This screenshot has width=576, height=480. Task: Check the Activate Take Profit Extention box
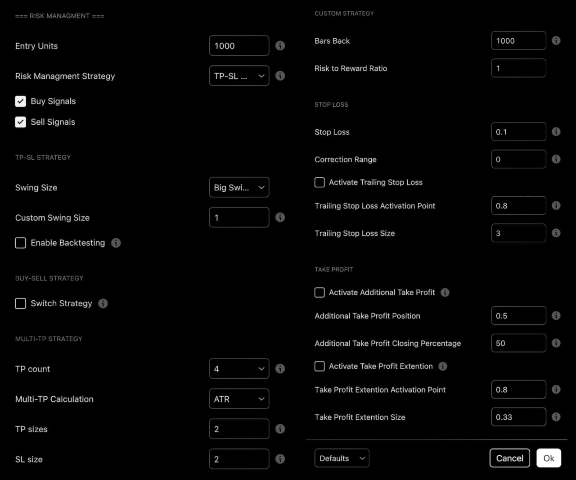pyautogui.click(x=319, y=366)
